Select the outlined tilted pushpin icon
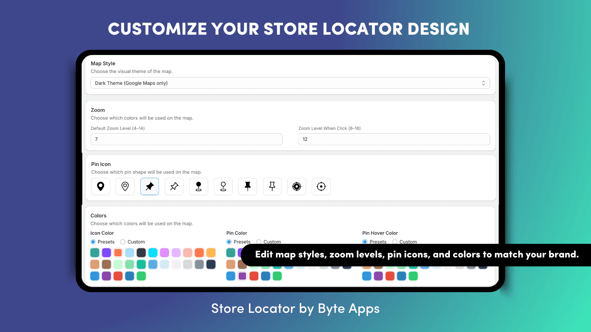 coord(174,186)
